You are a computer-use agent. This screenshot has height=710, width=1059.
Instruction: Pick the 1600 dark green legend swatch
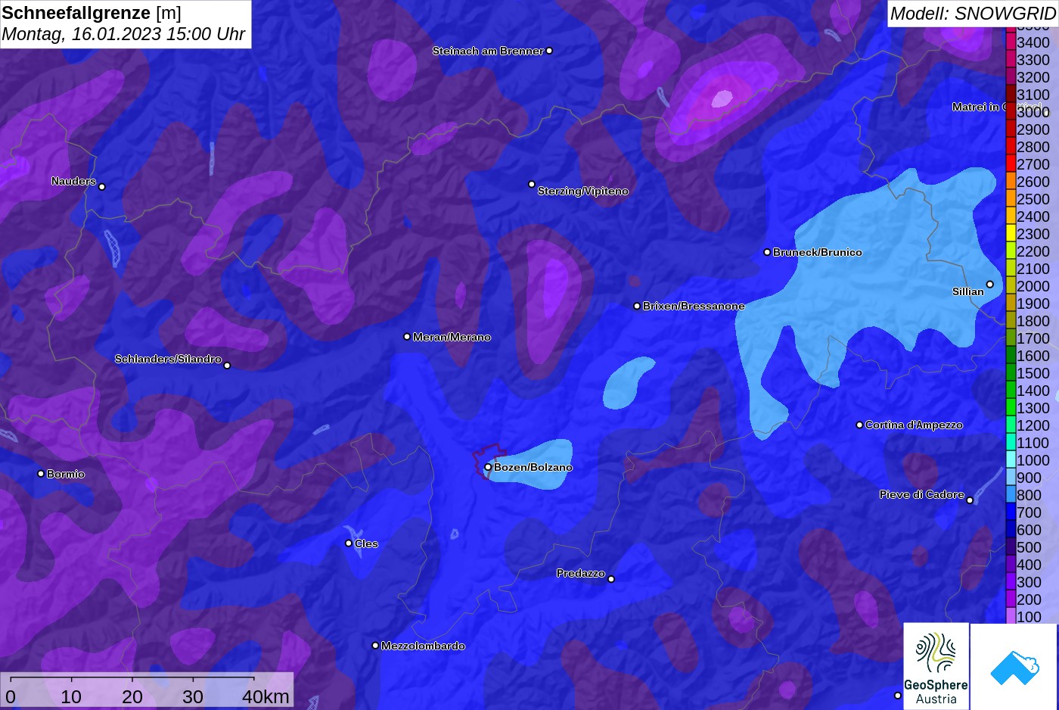pos(1011,356)
